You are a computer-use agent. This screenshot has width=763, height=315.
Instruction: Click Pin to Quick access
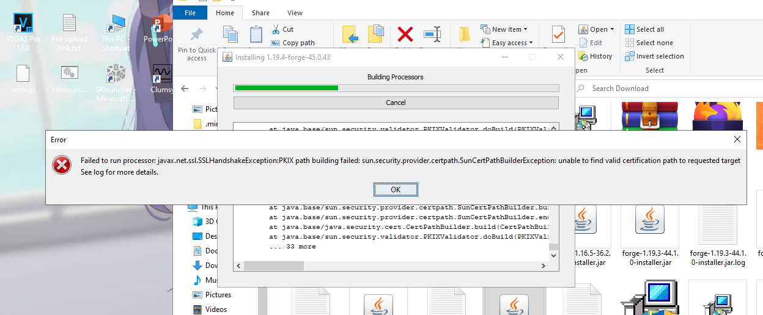click(196, 44)
